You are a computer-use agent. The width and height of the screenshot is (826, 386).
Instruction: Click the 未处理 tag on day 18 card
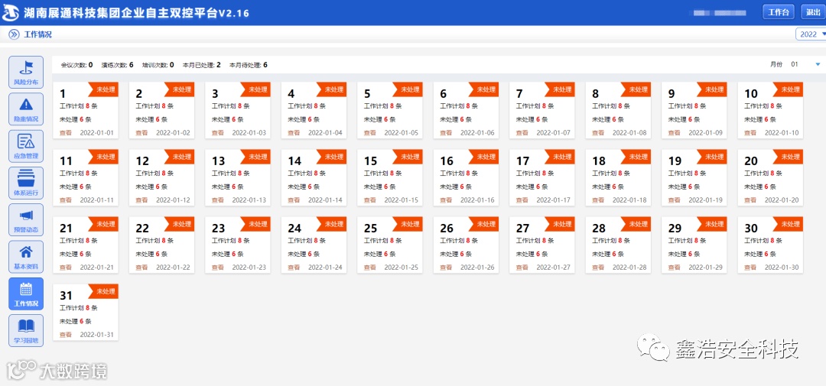(636, 157)
